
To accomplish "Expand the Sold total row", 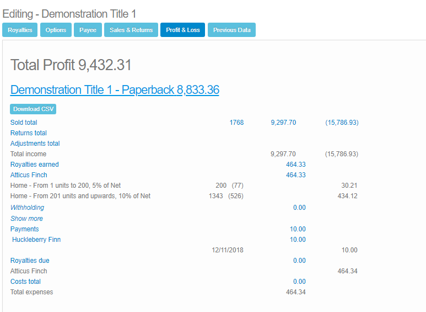I will pyautogui.click(x=24, y=123).
